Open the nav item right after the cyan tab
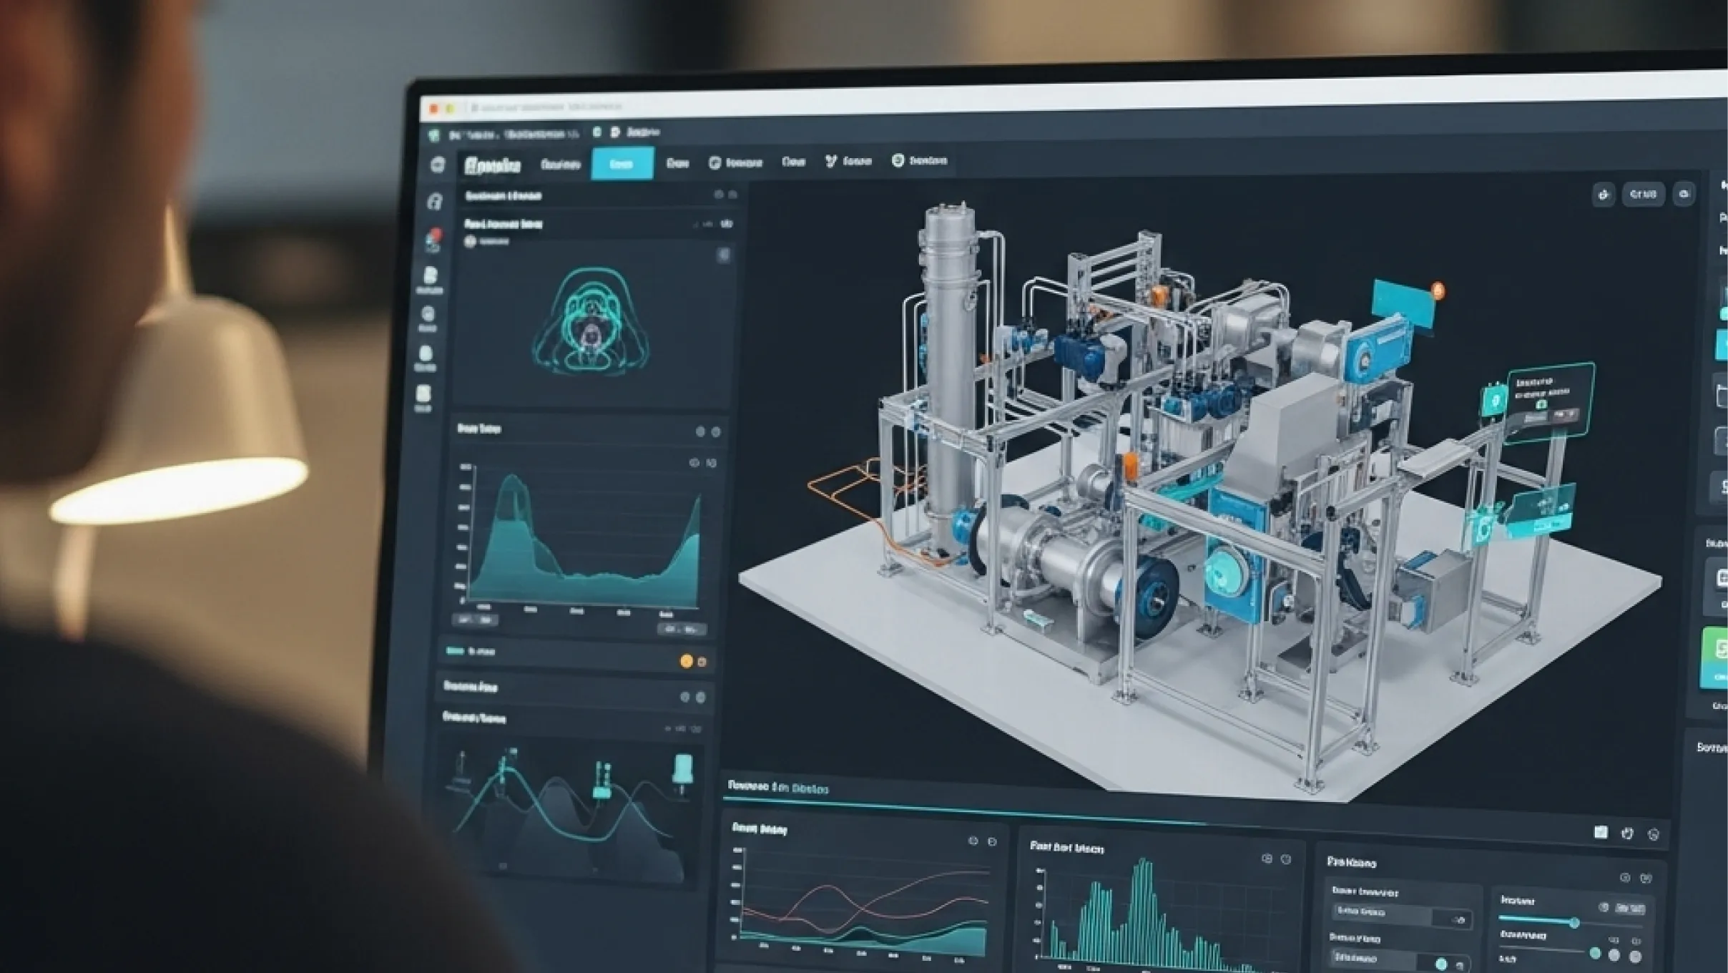 click(677, 163)
